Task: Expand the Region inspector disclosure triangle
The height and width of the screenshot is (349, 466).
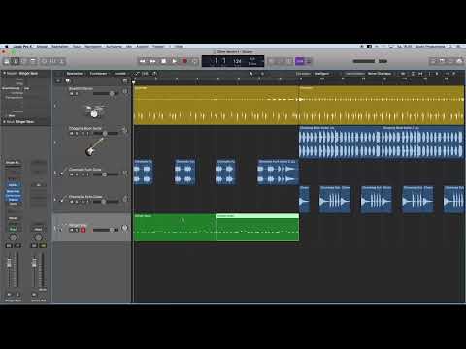Action: 4,74
